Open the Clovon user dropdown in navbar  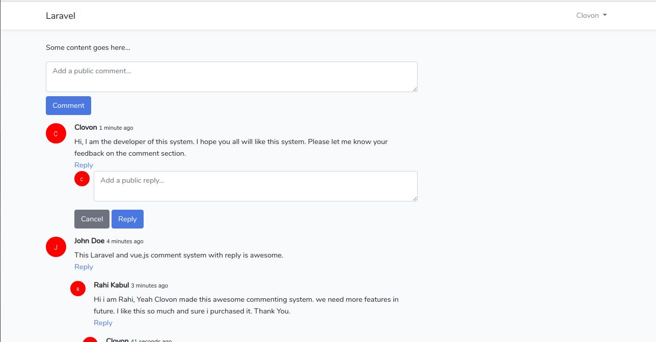pyautogui.click(x=591, y=15)
